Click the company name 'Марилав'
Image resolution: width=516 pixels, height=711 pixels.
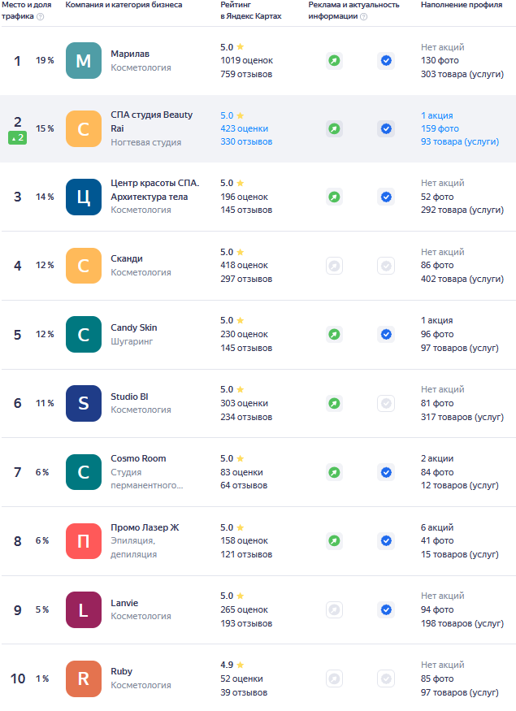[x=130, y=54]
